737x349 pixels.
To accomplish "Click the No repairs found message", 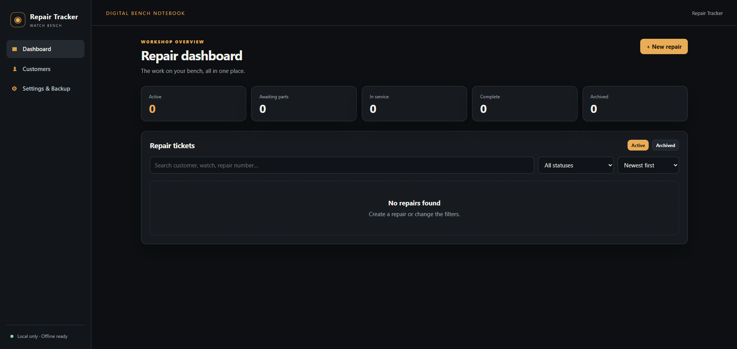I will pyautogui.click(x=414, y=203).
